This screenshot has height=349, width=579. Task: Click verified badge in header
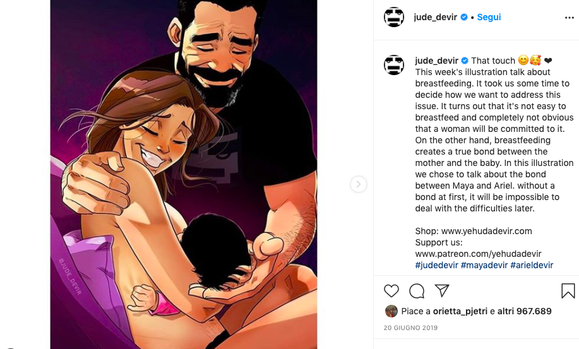click(464, 17)
